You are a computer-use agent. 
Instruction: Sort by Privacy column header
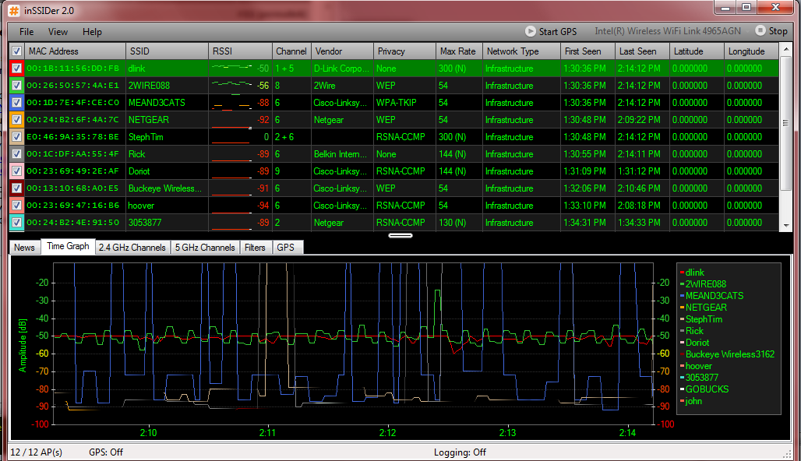pos(404,51)
